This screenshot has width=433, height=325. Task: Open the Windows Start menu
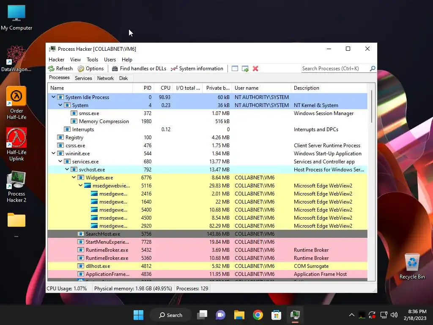138,315
